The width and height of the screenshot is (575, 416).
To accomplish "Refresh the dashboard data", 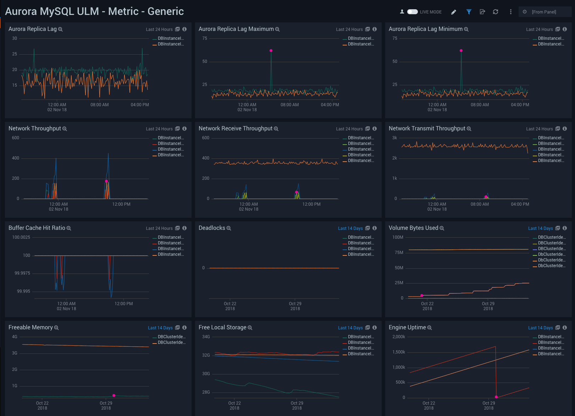I will click(495, 12).
